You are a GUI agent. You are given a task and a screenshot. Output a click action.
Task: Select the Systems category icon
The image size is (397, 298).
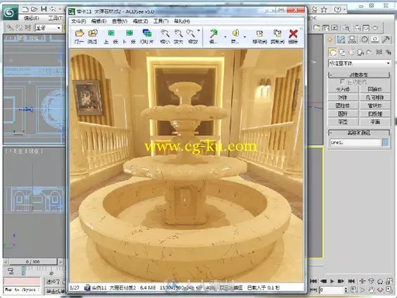(388, 52)
